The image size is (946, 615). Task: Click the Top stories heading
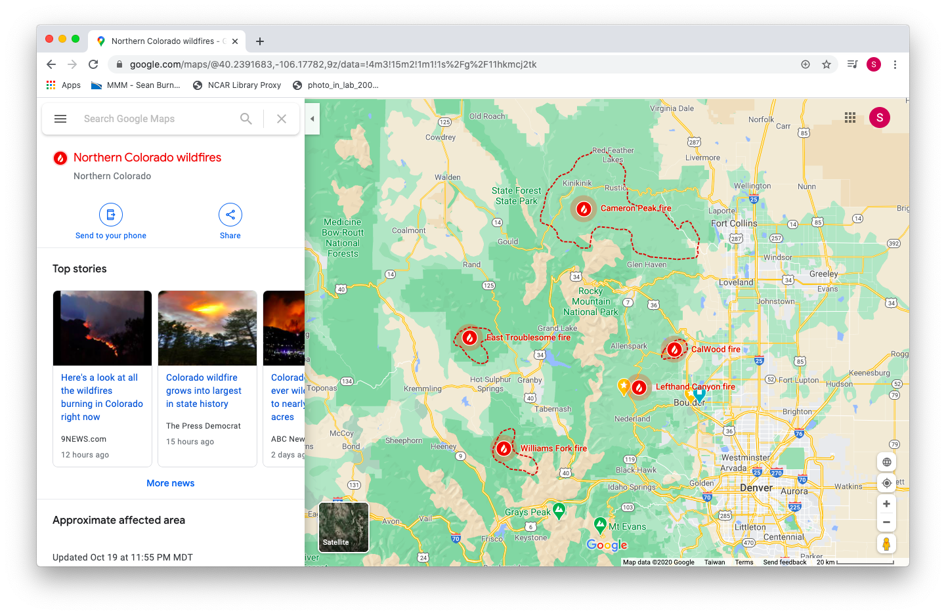click(79, 268)
